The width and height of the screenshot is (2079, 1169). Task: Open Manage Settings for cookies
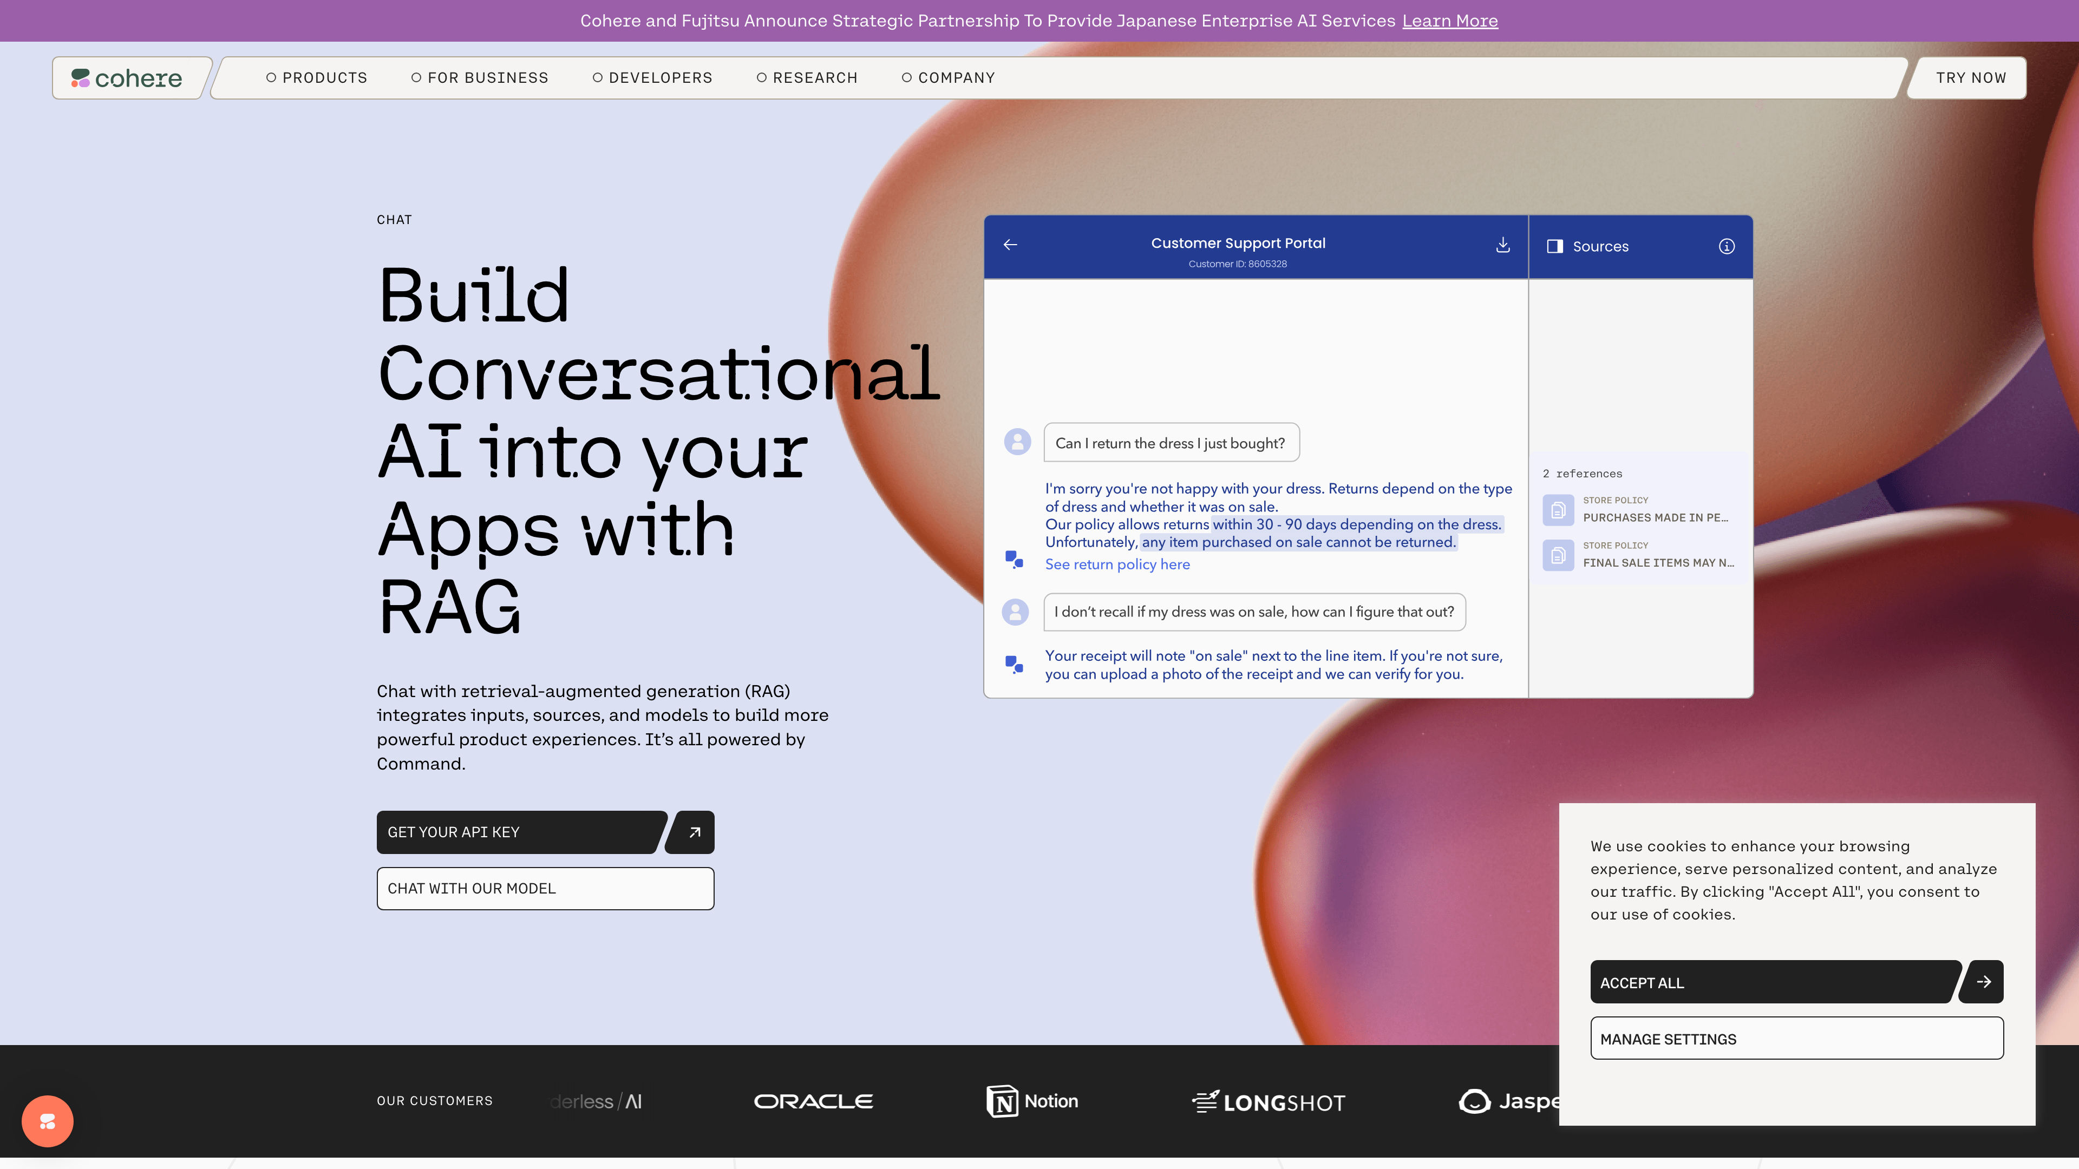point(1796,1039)
